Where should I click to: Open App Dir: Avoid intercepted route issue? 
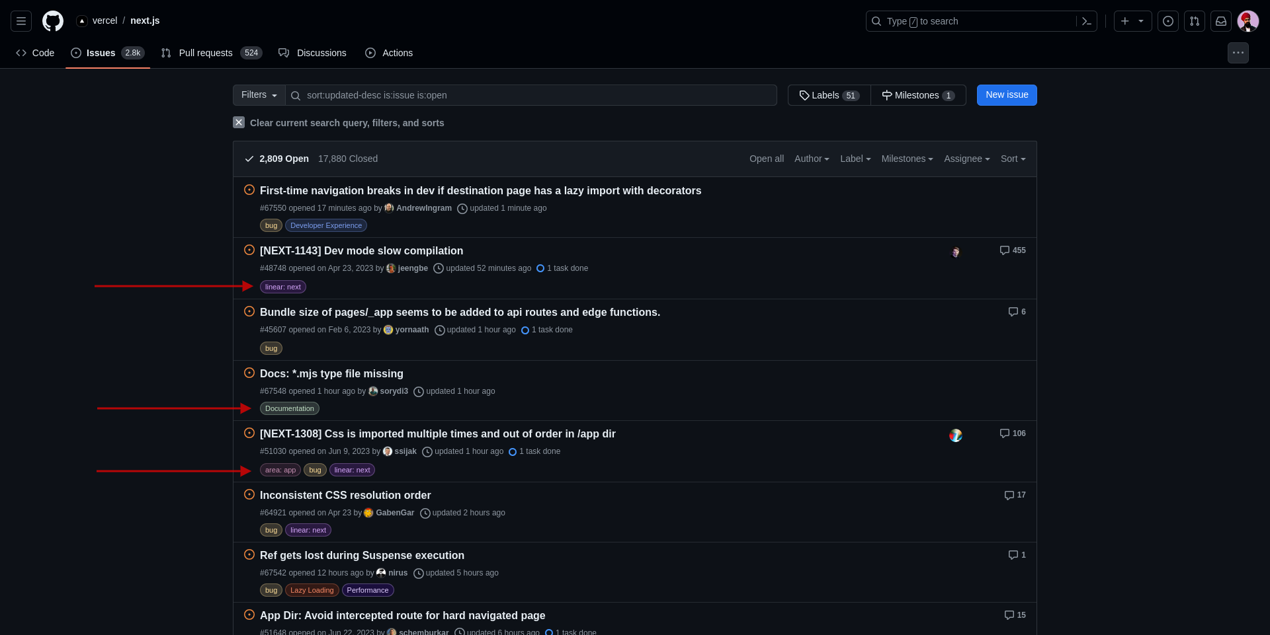pos(402,615)
